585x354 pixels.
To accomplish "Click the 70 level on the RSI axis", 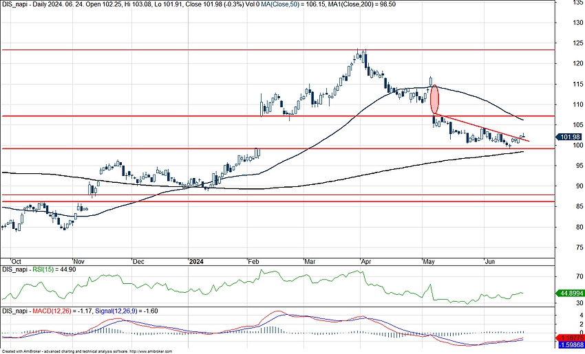I will [579, 276].
